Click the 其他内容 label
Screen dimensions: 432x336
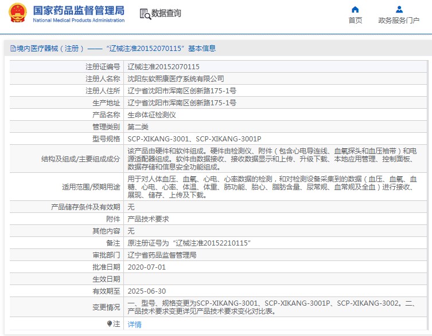(106, 231)
